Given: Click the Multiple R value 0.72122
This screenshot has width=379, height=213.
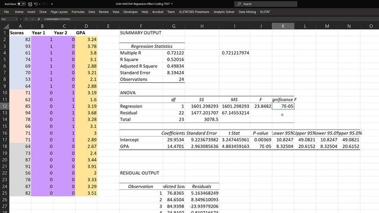Looking at the screenshot, I should point(174,53).
